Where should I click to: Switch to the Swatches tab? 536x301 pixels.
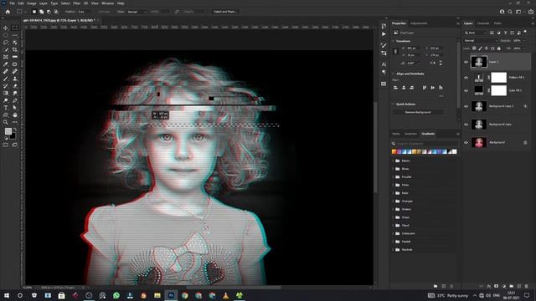pyautogui.click(x=410, y=134)
